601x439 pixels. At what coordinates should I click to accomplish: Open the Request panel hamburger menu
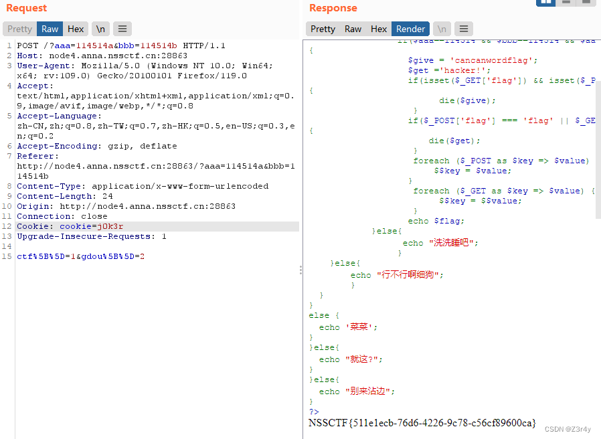point(122,29)
